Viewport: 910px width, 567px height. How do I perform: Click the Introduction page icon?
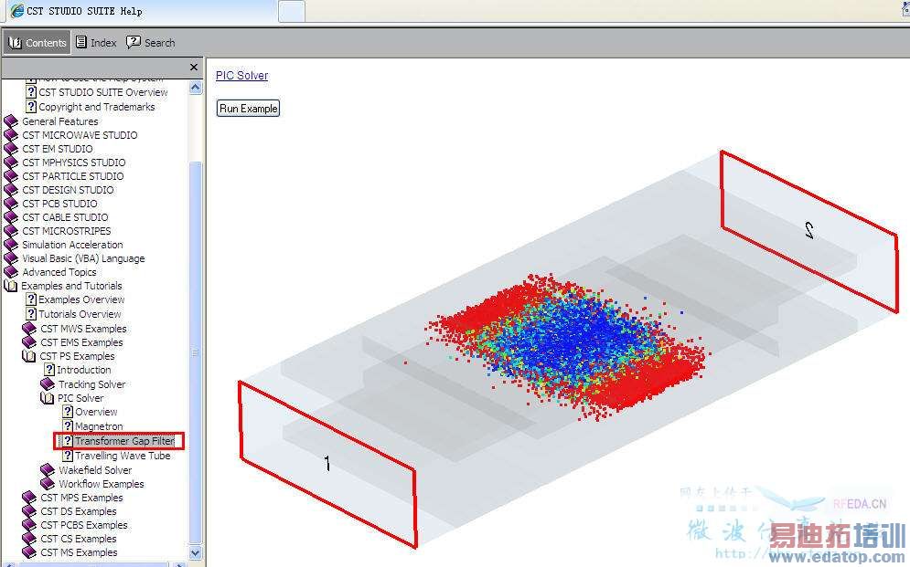coord(50,370)
